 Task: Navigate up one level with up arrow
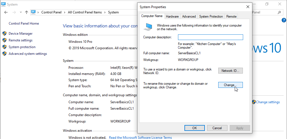tap(27, 12)
